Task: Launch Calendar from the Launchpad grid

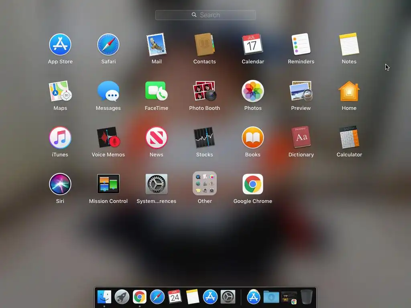Action: pos(253,44)
